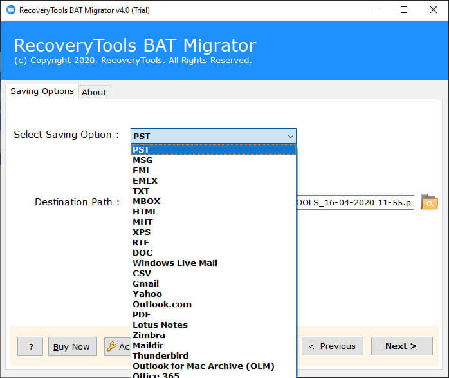Select Thunderbird from the dropdown
This screenshot has width=449, height=378.
[214, 356]
